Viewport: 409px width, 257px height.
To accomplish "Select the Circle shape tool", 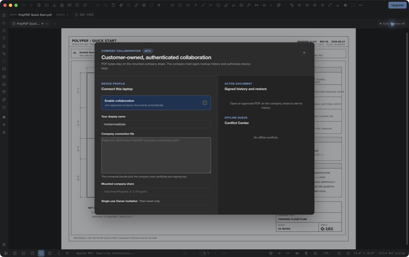I will pos(180,5).
